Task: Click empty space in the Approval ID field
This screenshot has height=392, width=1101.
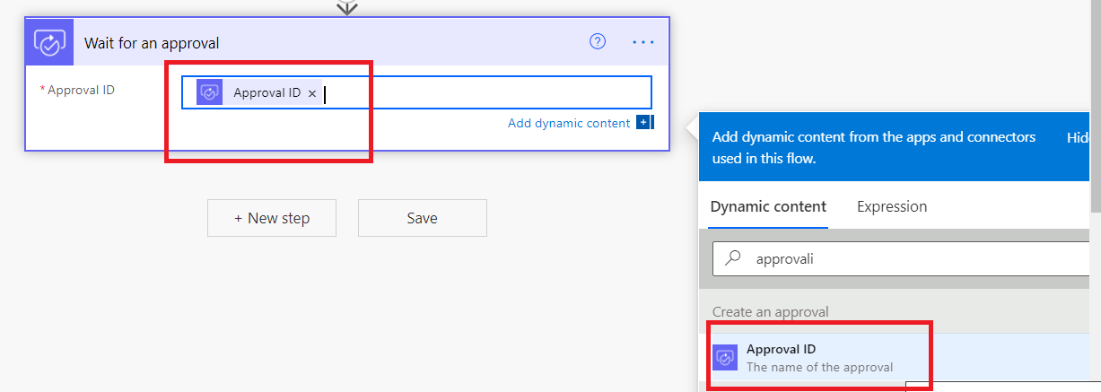Action: 485,93
